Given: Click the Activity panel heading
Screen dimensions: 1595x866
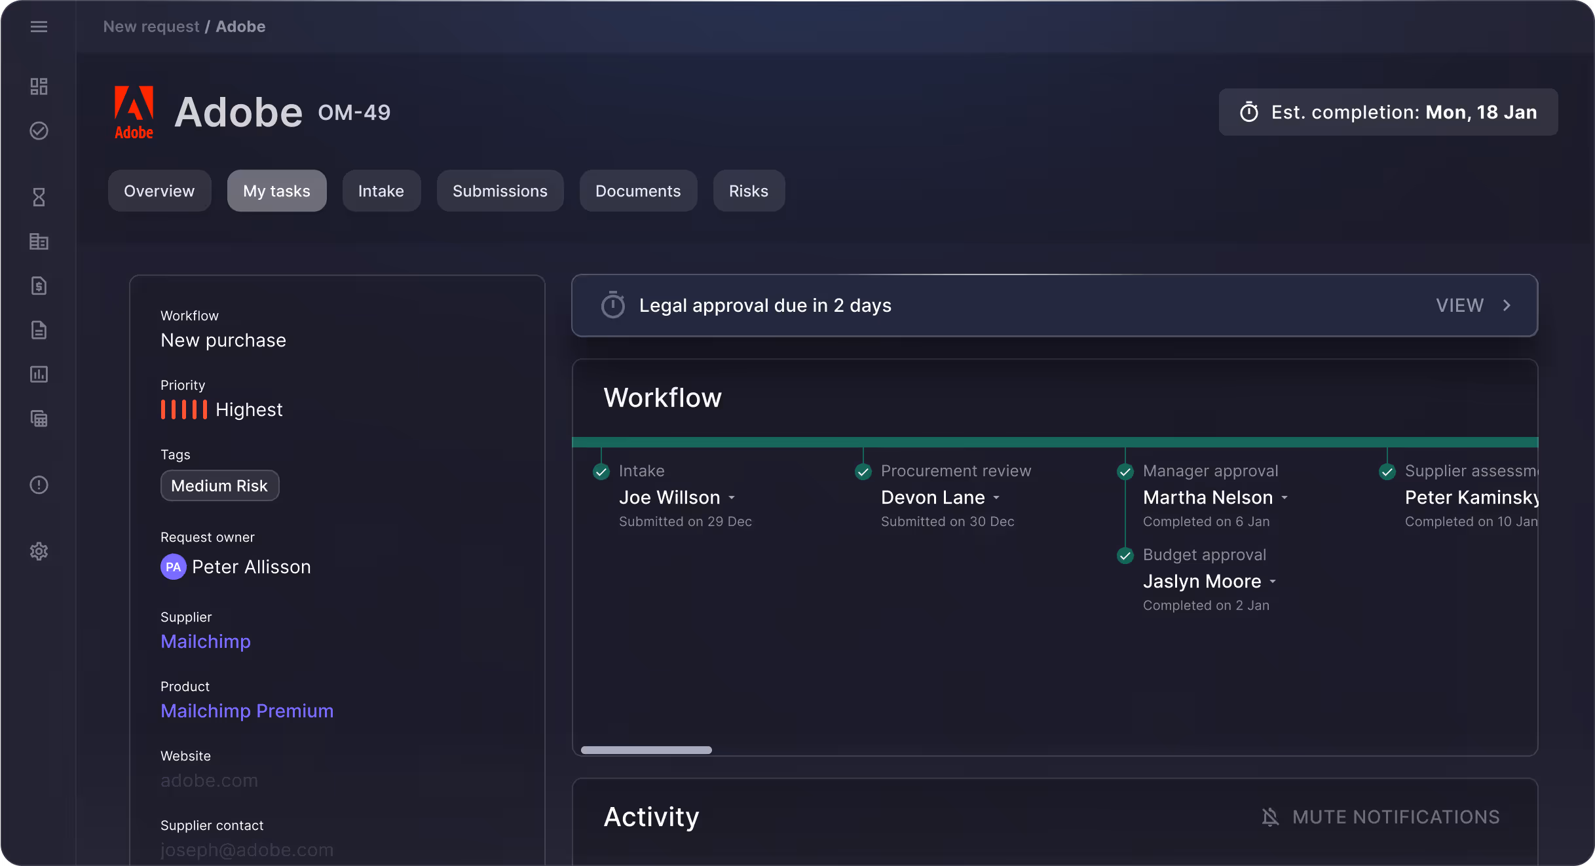Looking at the screenshot, I should 651,817.
